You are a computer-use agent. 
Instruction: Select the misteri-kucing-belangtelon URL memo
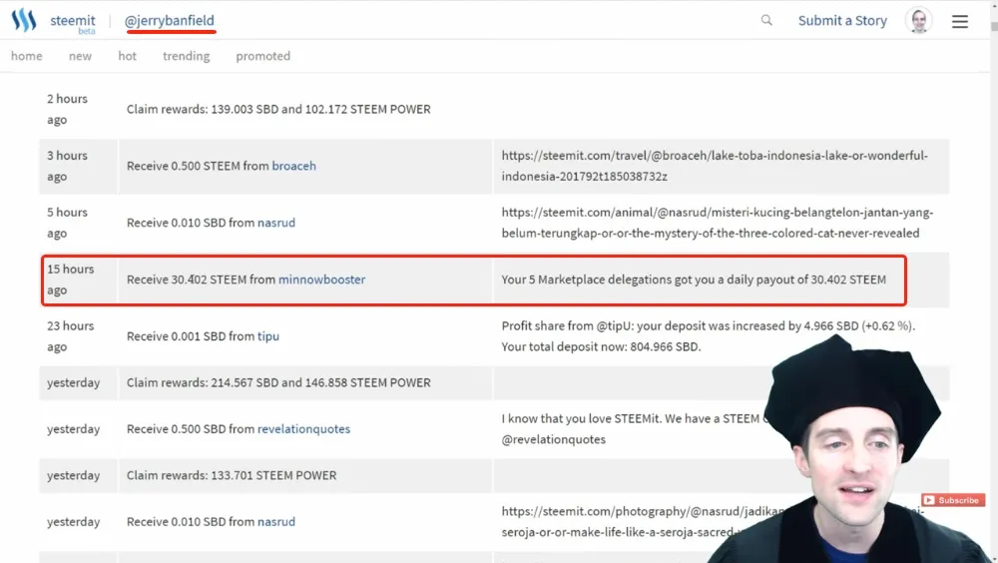coord(718,223)
